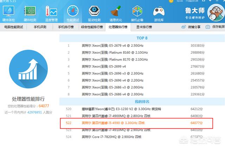Open the 驱动检测 driver detection icon
This screenshot has height=148, width=225.
coord(94,13)
